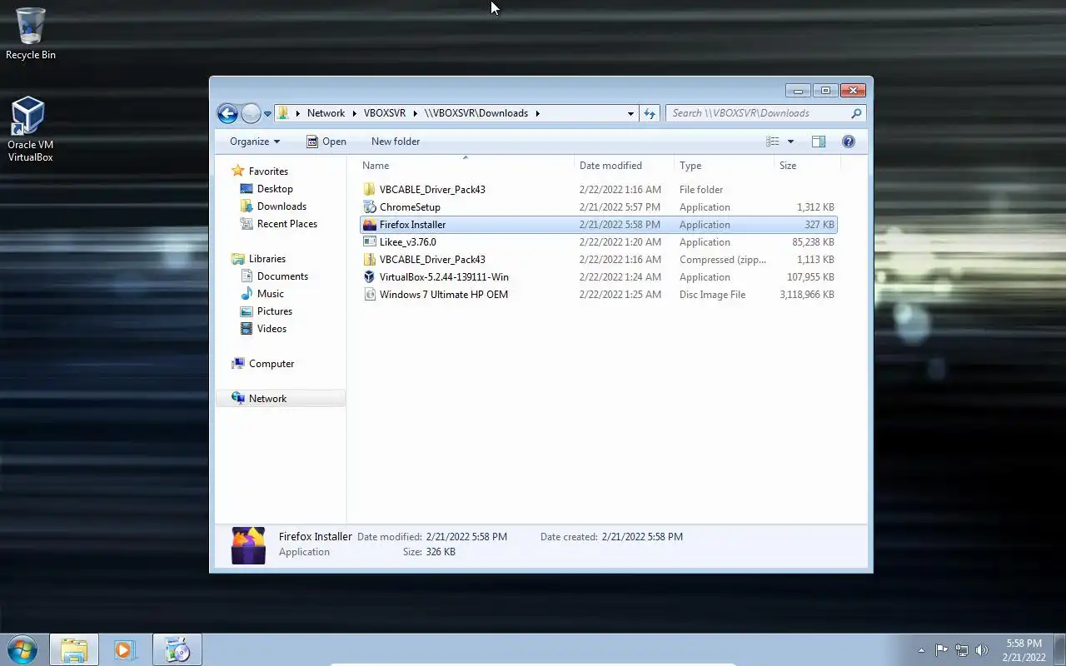Open the Action Center flag icon
Screen dimensions: 1066x666
941,650
